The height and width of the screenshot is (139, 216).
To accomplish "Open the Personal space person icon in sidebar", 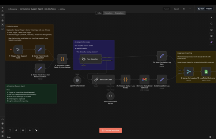I will (2, 25).
